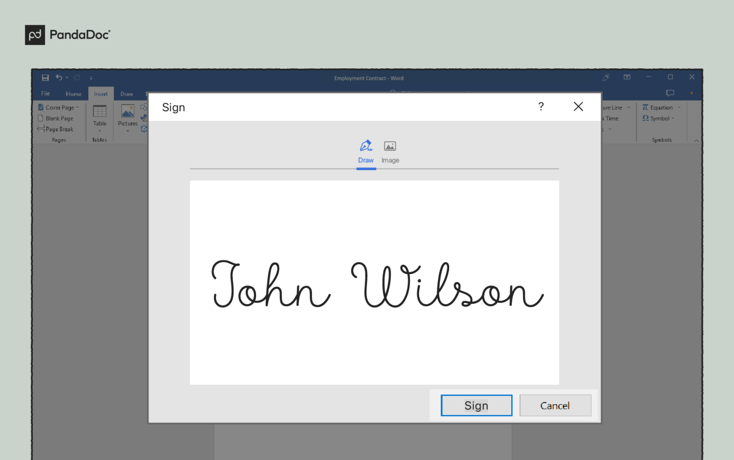Click the Symbol omega icon
734x460 pixels.
tap(646, 118)
